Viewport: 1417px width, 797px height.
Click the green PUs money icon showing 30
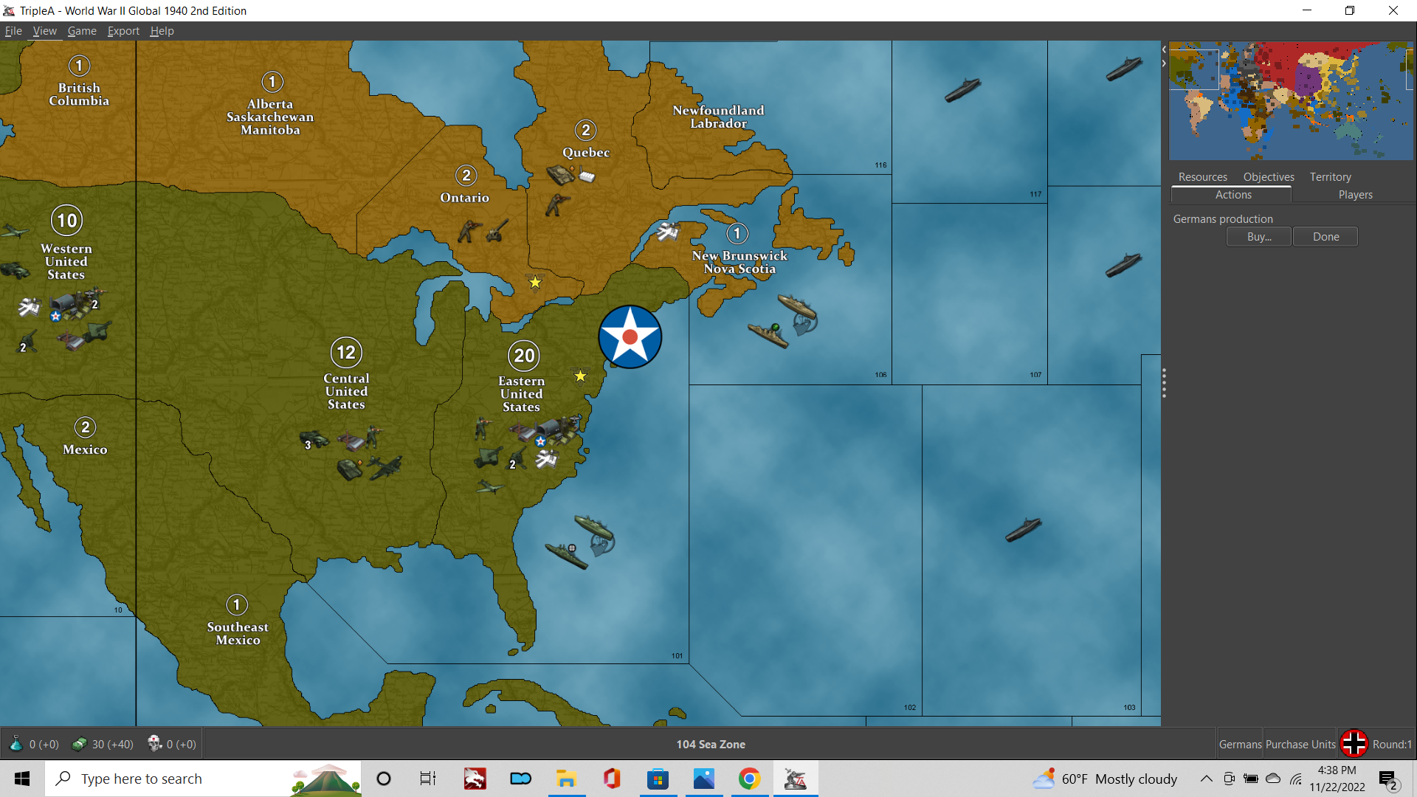click(x=79, y=743)
